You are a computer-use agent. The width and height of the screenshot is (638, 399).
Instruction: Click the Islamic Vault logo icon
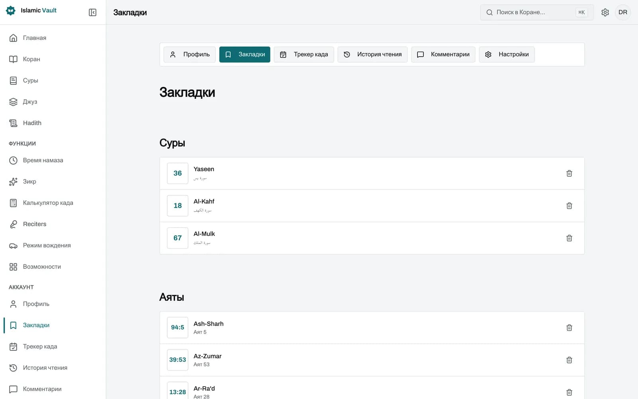click(x=11, y=10)
